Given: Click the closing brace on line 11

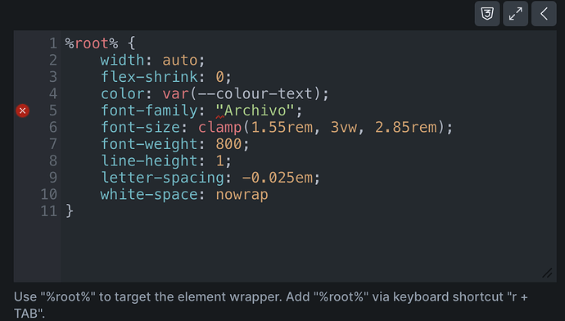Looking at the screenshot, I should point(69,211).
